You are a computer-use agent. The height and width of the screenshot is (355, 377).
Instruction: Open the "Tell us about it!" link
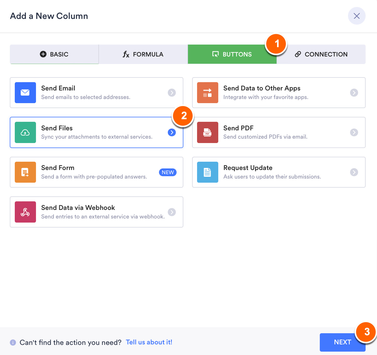[149, 342]
